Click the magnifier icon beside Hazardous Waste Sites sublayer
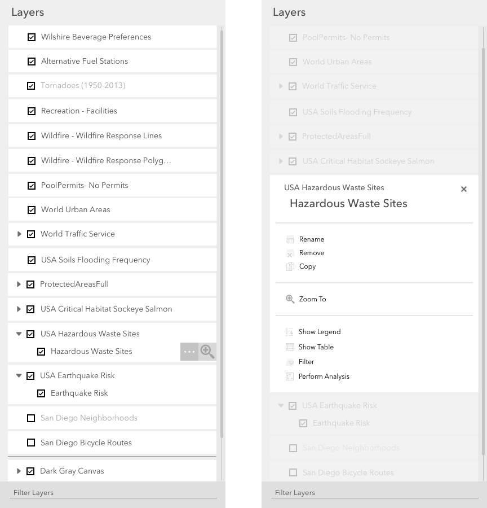 pyautogui.click(x=207, y=351)
